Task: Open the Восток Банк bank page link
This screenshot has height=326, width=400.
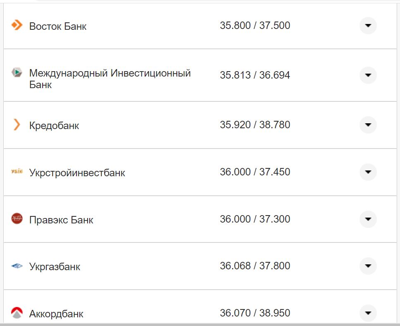Action: [x=58, y=26]
